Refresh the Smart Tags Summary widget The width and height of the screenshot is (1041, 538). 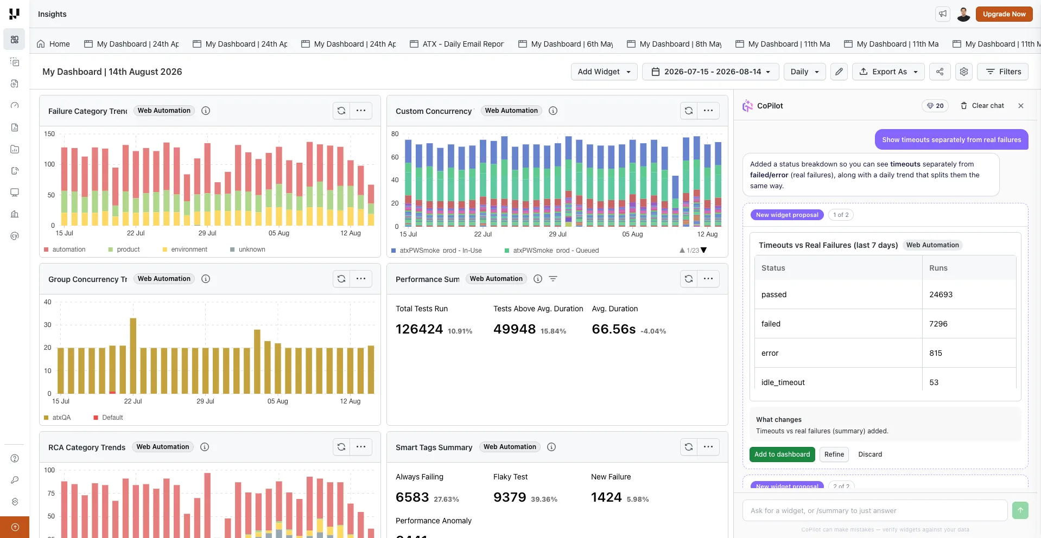[x=689, y=447]
